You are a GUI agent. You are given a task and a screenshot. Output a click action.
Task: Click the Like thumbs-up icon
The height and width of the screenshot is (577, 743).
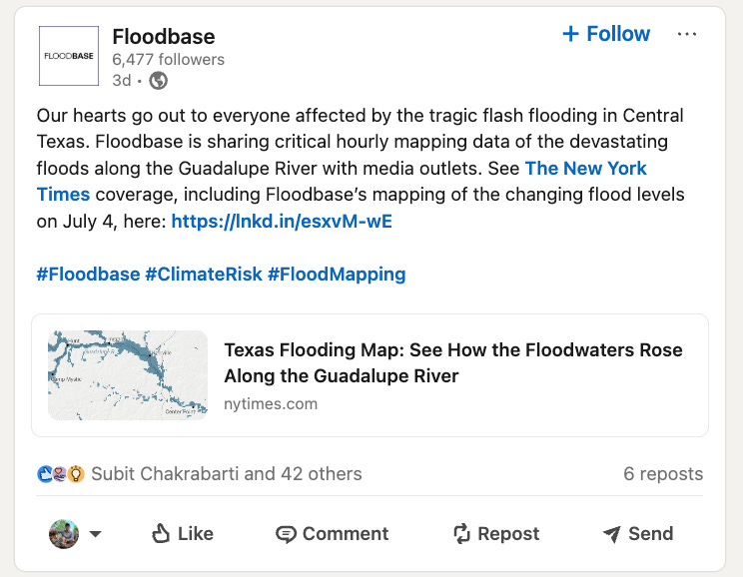pyautogui.click(x=161, y=534)
